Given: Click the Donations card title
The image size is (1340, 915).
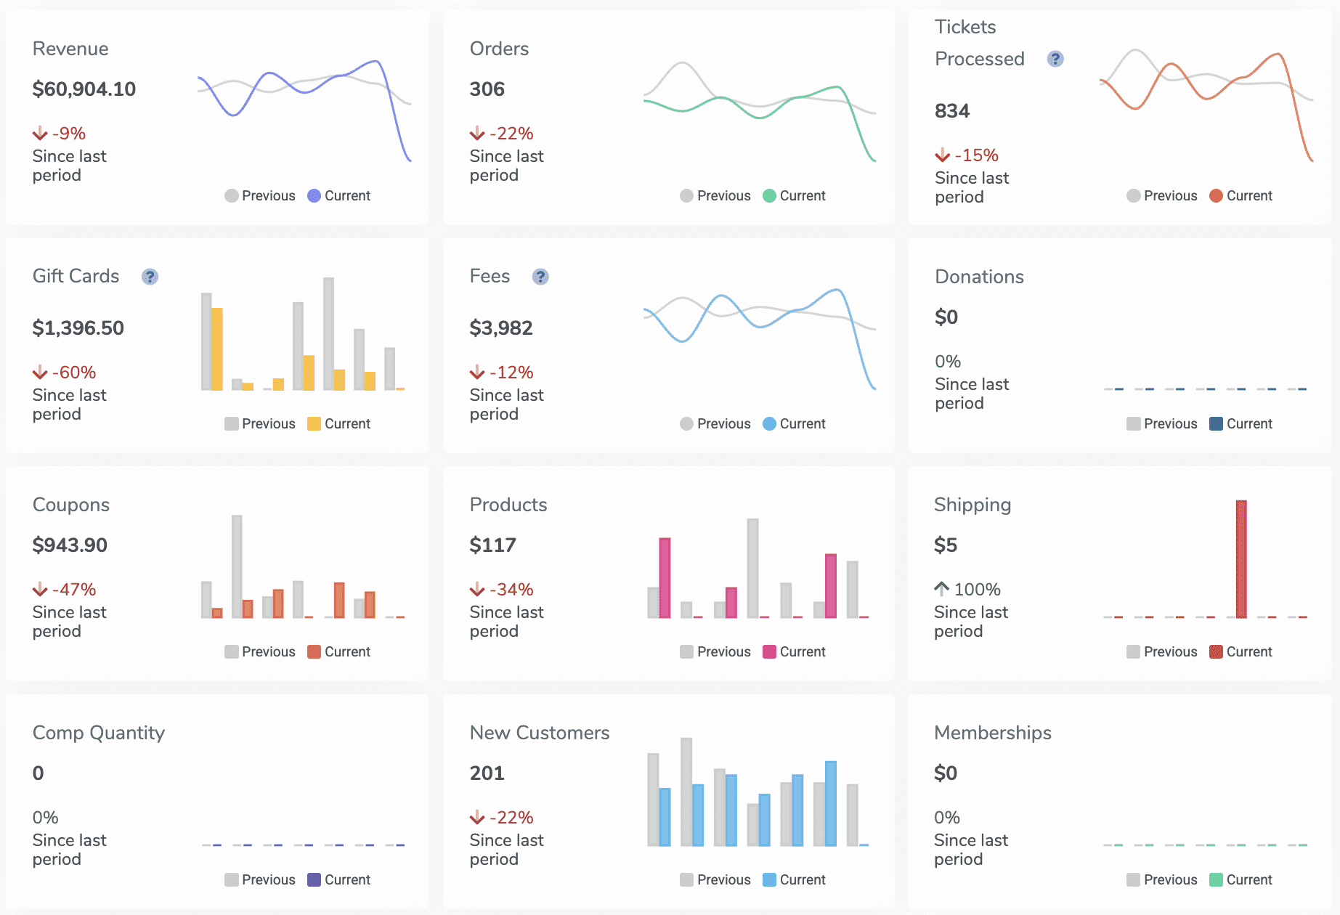Looking at the screenshot, I should [979, 277].
